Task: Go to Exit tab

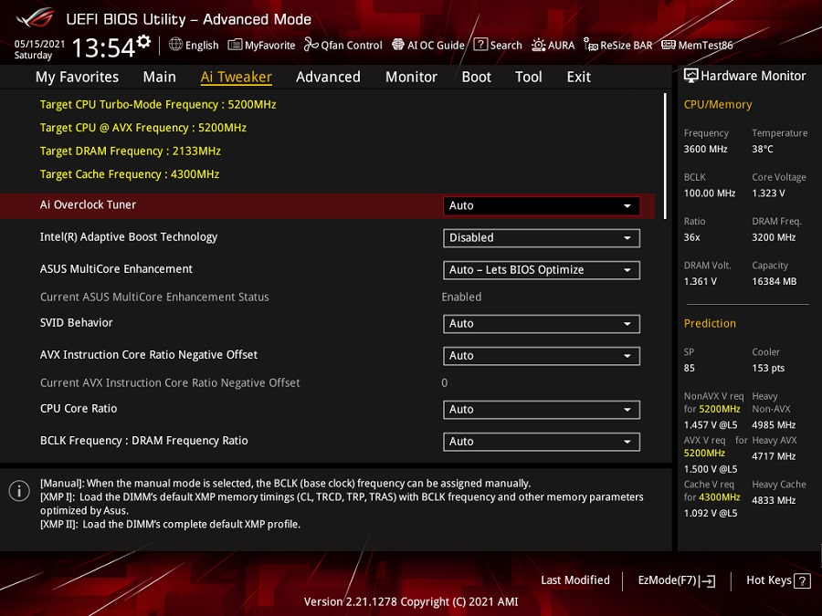Action: coord(579,77)
